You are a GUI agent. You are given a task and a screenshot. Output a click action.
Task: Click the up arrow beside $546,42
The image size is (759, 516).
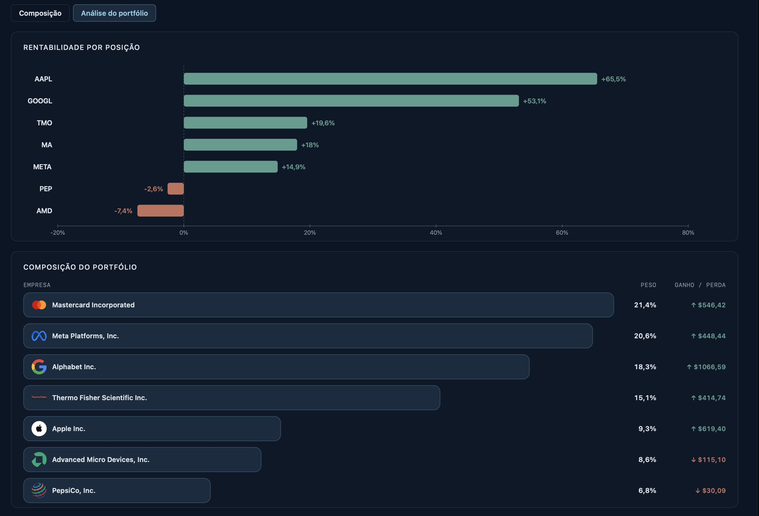coord(693,305)
